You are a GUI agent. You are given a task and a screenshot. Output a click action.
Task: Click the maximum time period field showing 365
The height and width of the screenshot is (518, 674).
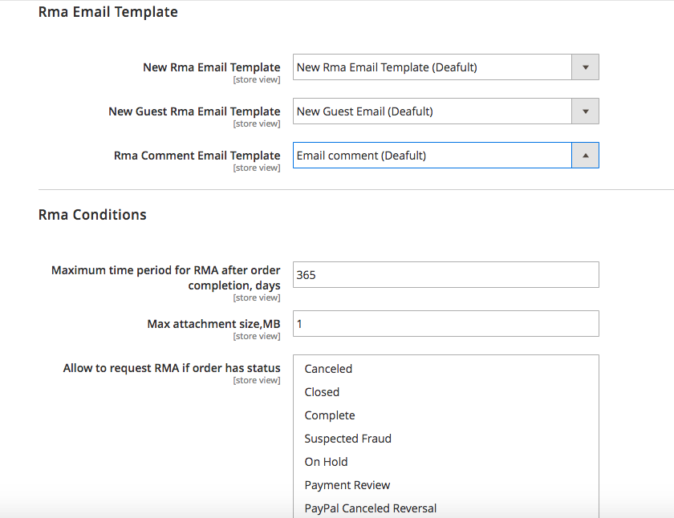pos(446,275)
